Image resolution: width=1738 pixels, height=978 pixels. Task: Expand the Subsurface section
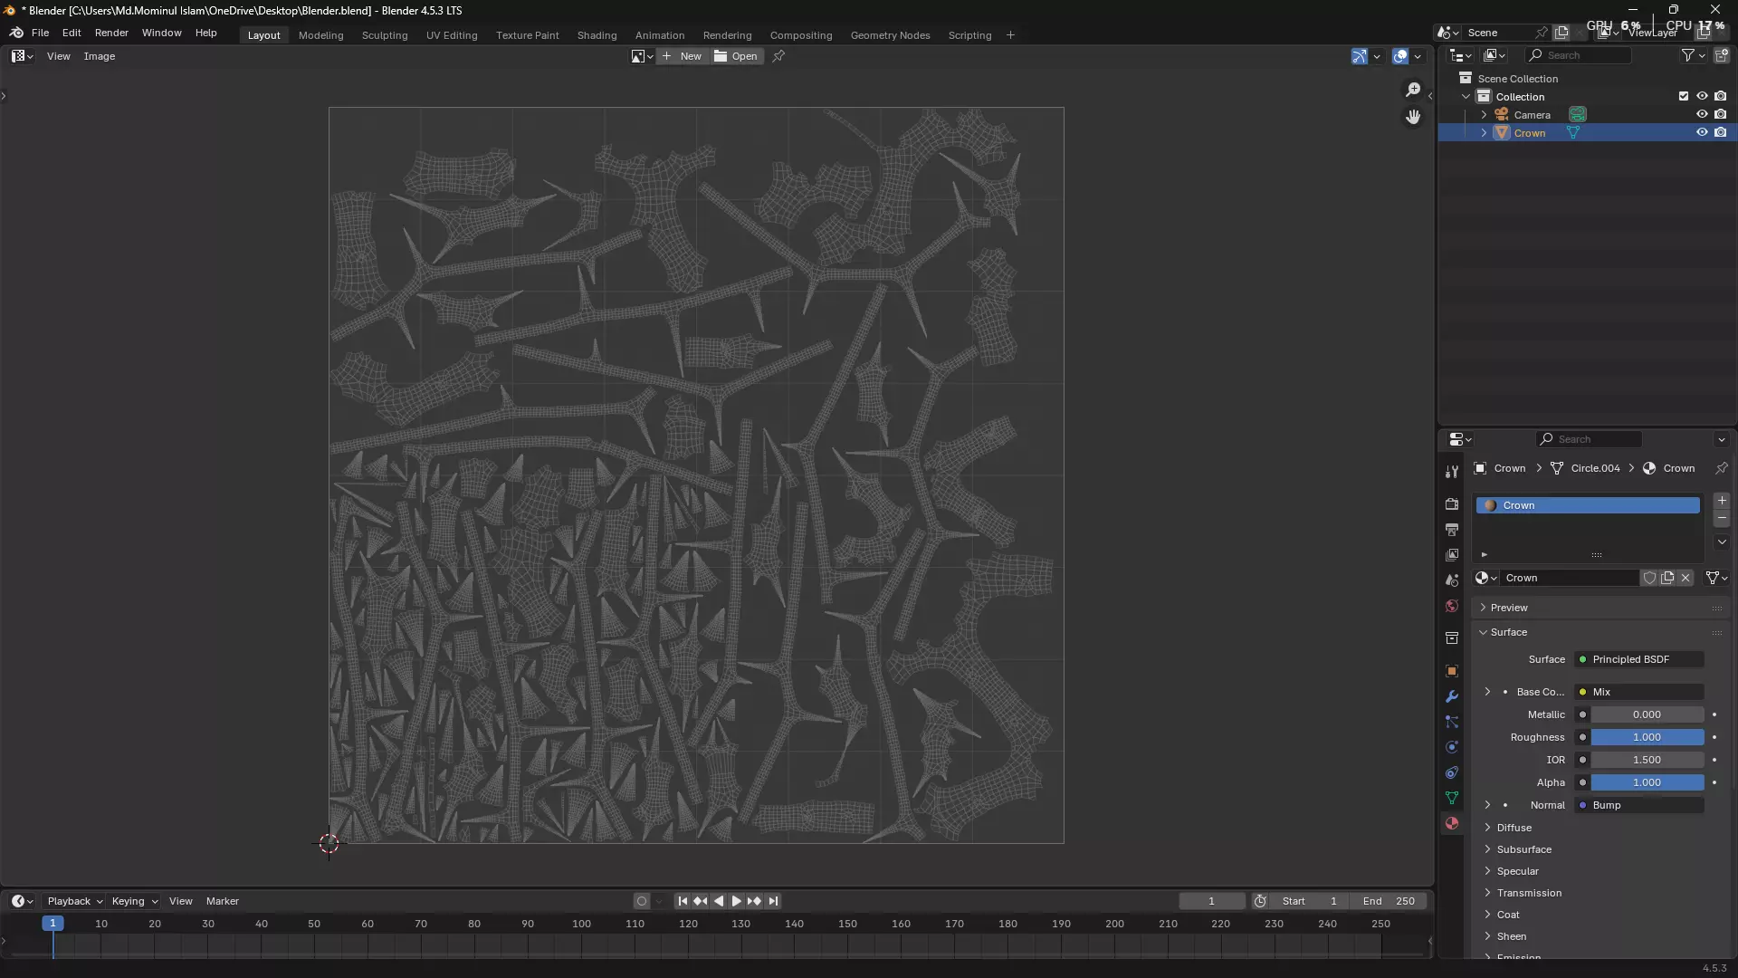(1523, 849)
